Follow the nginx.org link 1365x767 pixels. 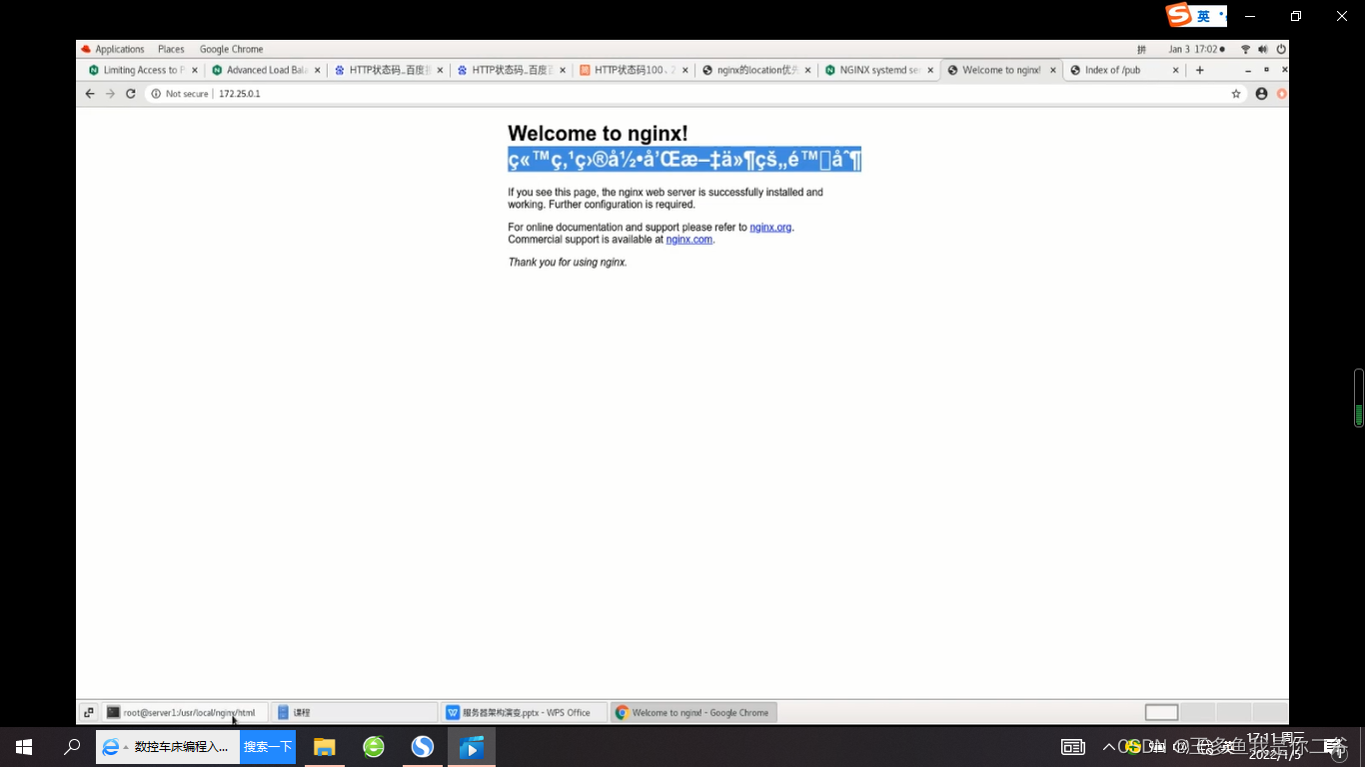coord(770,228)
